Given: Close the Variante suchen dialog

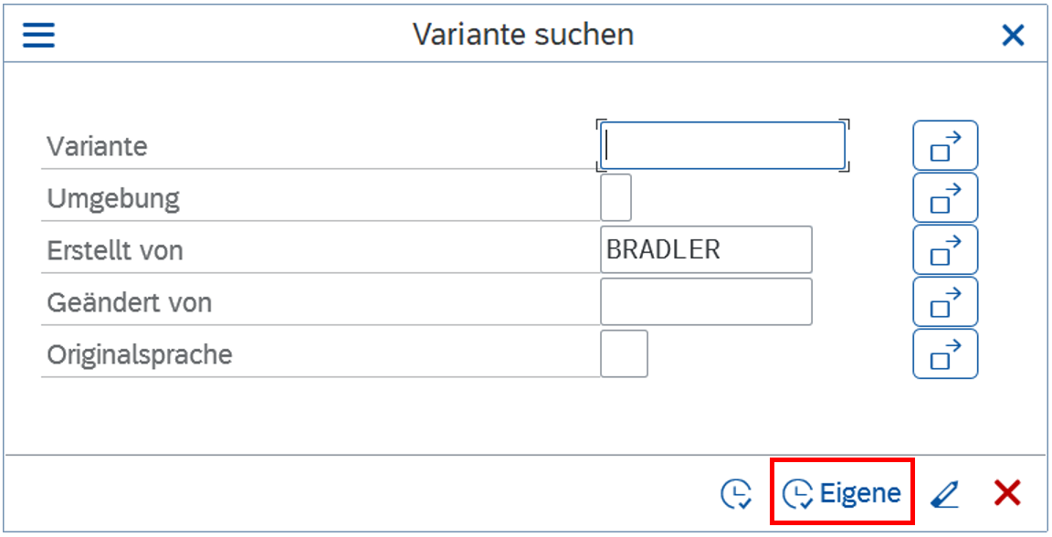Looking at the screenshot, I should click(x=1013, y=36).
